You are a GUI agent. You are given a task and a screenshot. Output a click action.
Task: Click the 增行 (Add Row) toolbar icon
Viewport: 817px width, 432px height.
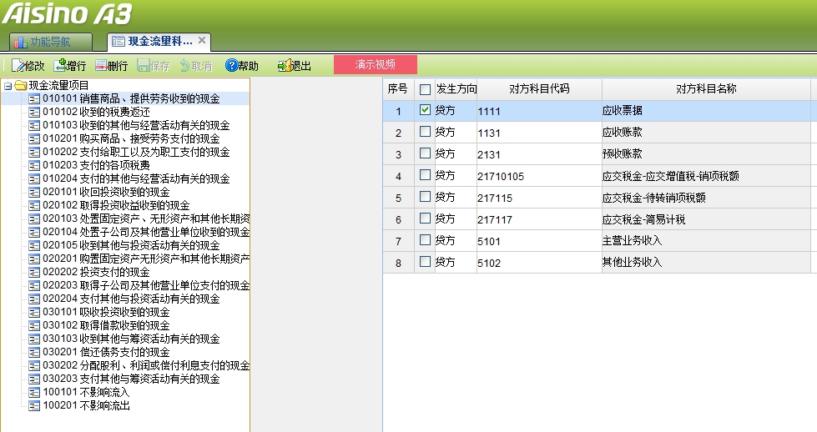pyautogui.click(x=70, y=66)
